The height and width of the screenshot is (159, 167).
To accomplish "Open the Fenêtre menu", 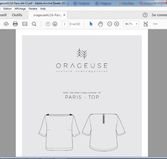I will pyautogui.click(x=33, y=9).
